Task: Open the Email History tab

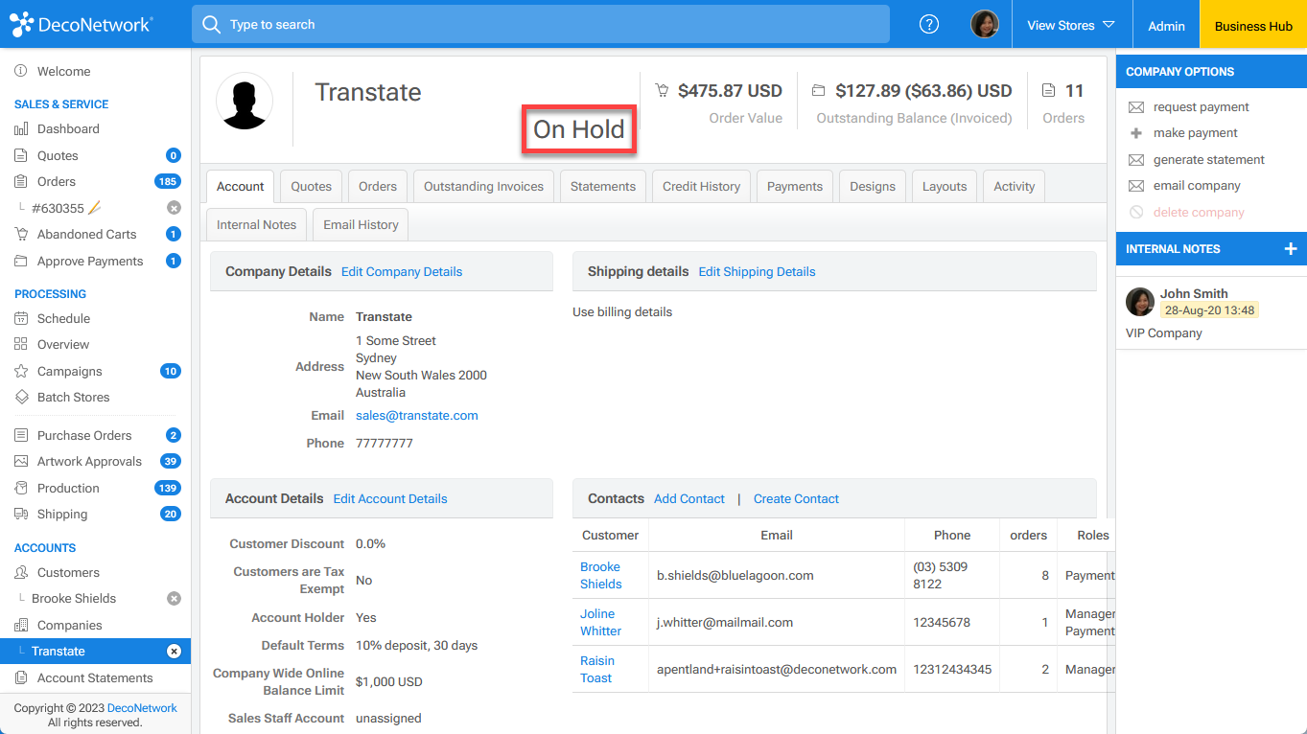Action: [x=361, y=225]
